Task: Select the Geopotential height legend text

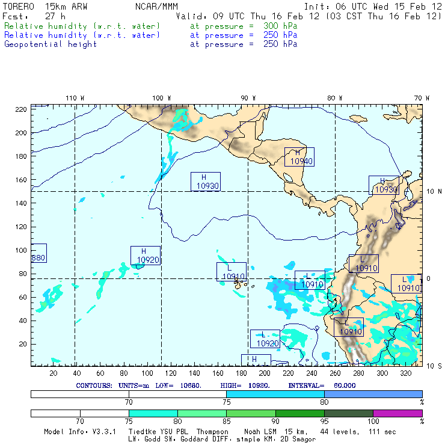Action: 51,44
